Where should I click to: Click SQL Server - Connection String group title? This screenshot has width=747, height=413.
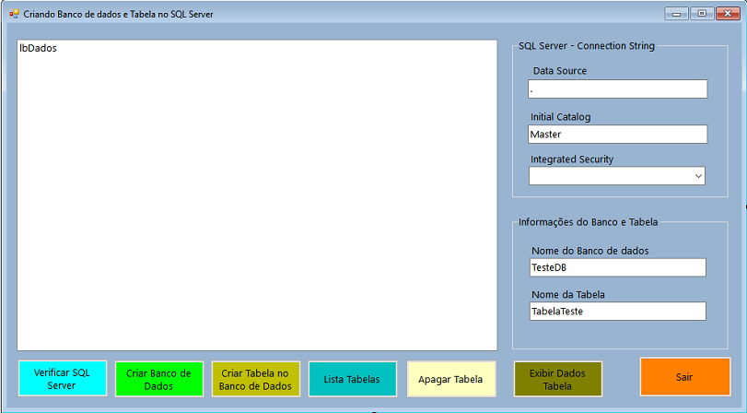(x=587, y=46)
